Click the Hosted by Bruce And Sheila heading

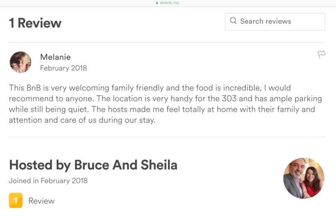tap(93, 165)
